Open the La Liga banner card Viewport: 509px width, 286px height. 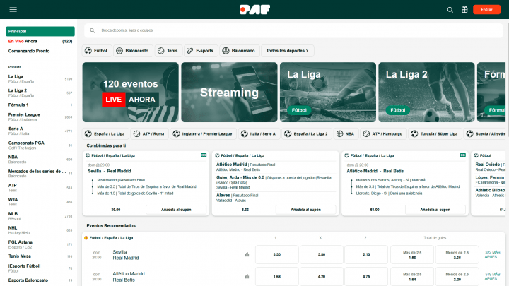coord(328,92)
